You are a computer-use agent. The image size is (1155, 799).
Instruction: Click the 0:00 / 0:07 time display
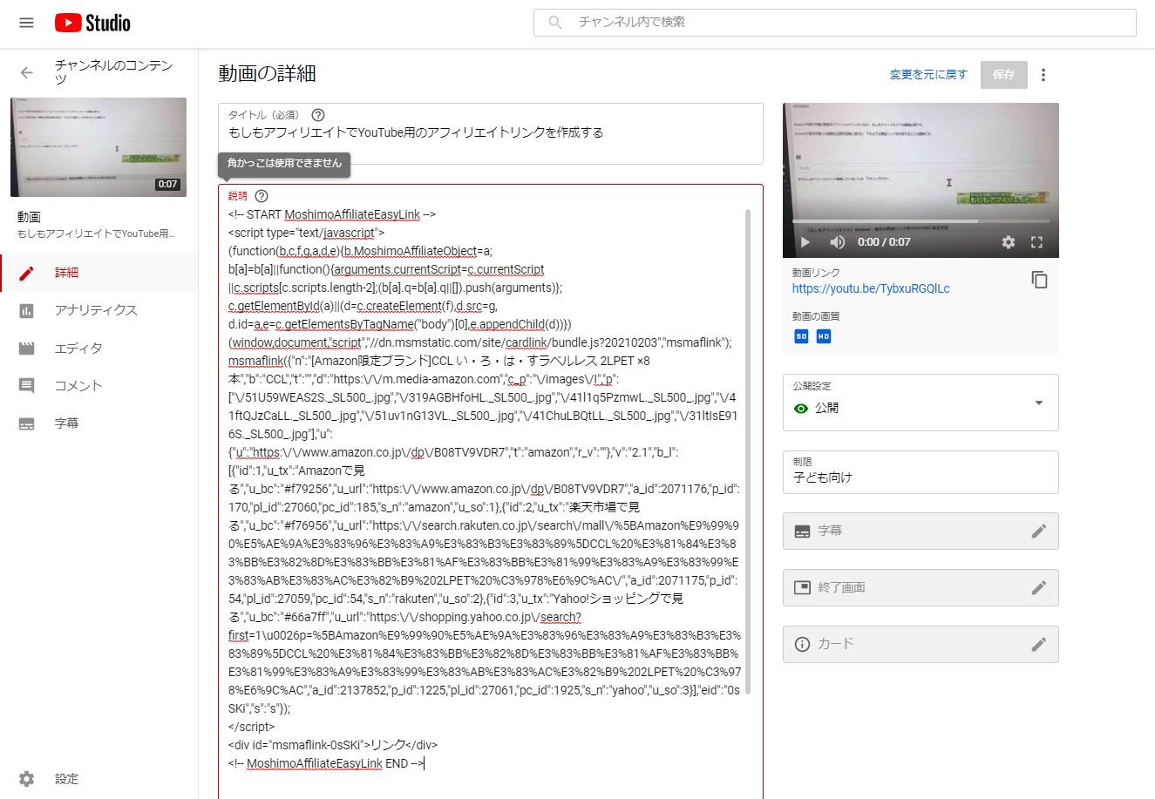(883, 242)
